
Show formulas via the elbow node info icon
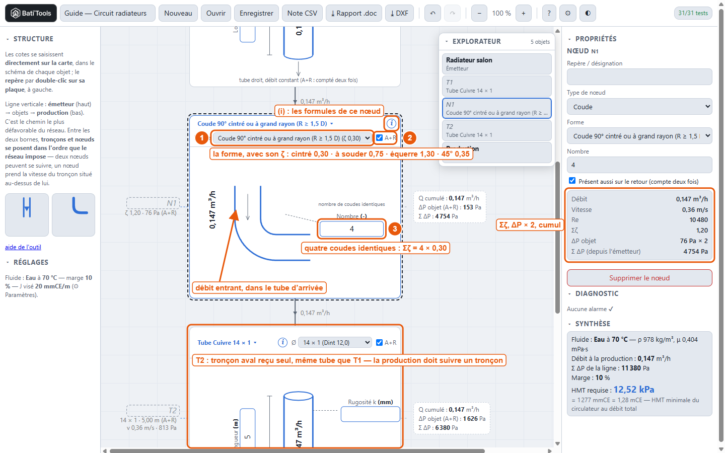(x=391, y=123)
